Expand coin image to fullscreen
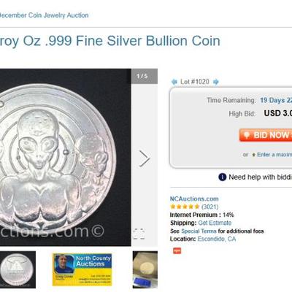Viewport: 292px width, 292px height. 139,234
